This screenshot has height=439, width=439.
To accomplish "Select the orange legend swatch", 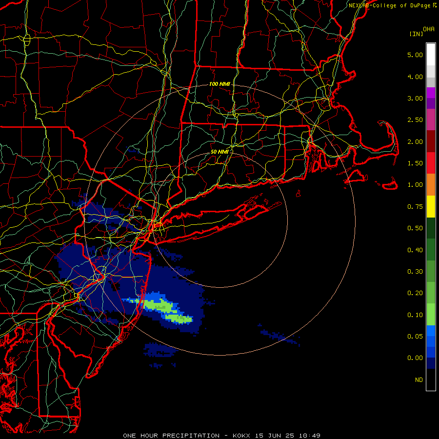I will pyautogui.click(x=431, y=185).
